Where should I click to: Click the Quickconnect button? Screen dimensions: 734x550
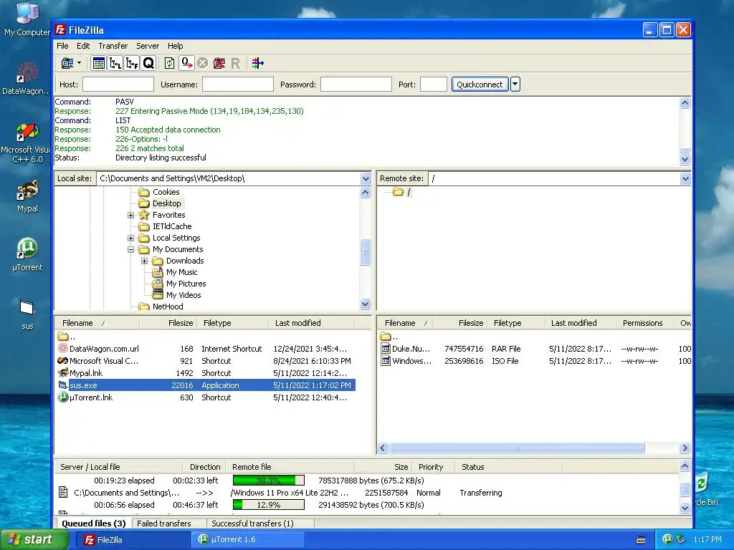(480, 85)
